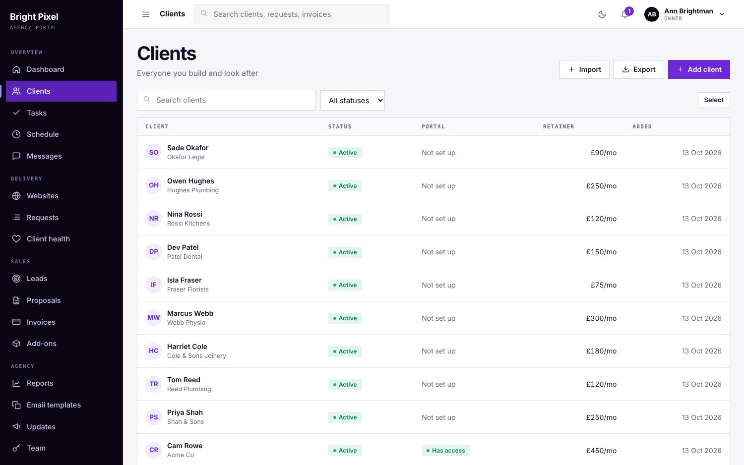Click the AB user avatar
Image resolution: width=744 pixels, height=465 pixels.
652,14
